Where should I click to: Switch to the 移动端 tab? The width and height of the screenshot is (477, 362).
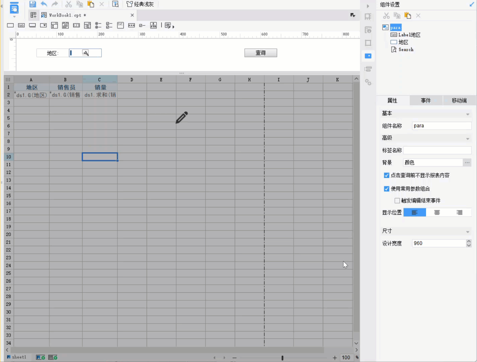pos(459,101)
